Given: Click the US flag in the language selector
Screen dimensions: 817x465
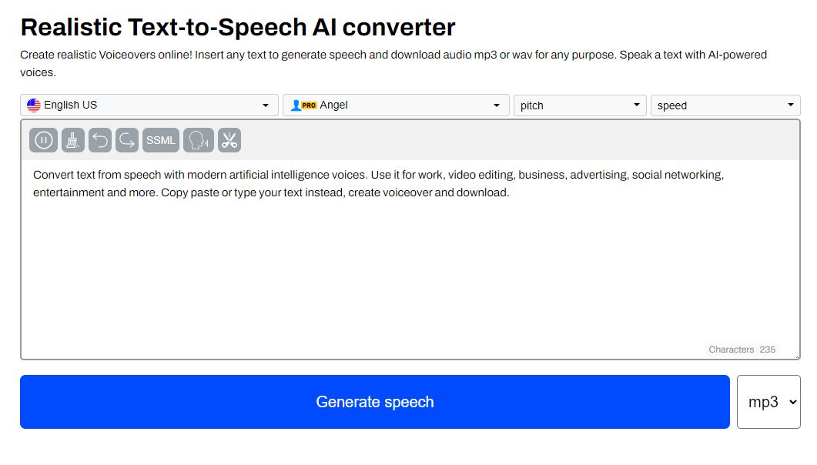Looking at the screenshot, I should point(34,105).
